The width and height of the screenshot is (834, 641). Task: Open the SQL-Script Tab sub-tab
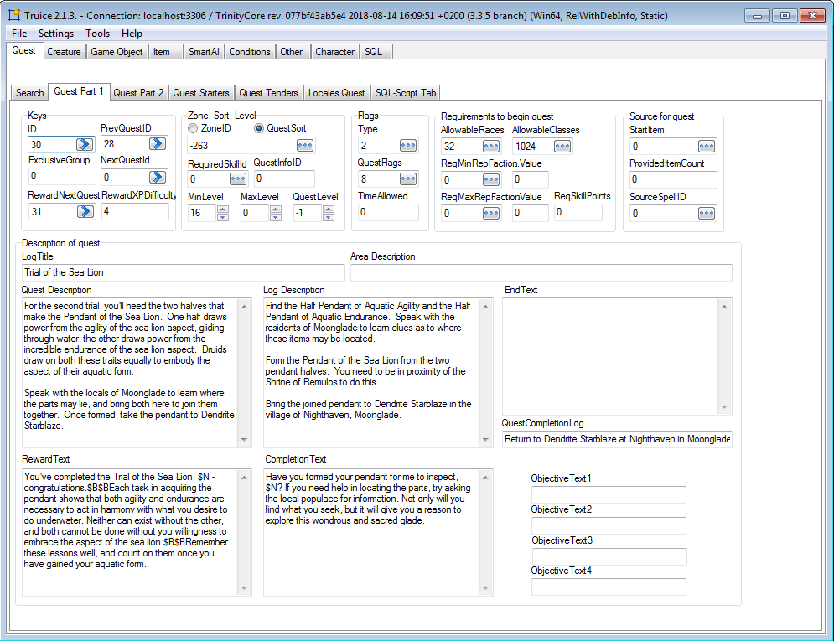click(x=406, y=92)
